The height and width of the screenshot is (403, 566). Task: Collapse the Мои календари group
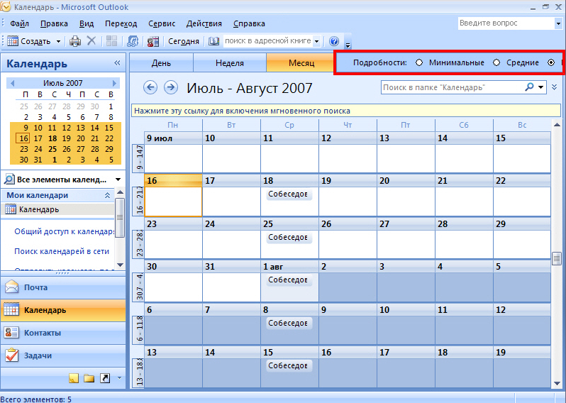click(107, 195)
